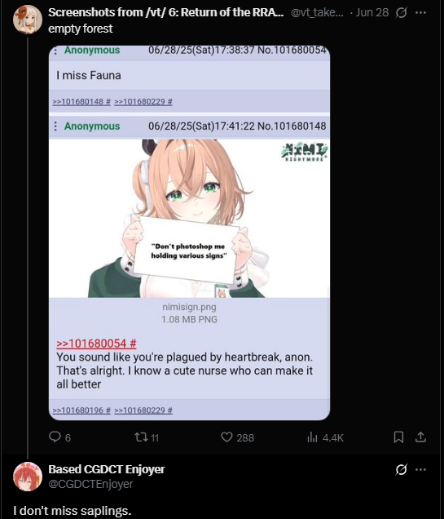Open Screenshots from /vt/ account name
The image size is (444, 519).
pyautogui.click(x=166, y=12)
